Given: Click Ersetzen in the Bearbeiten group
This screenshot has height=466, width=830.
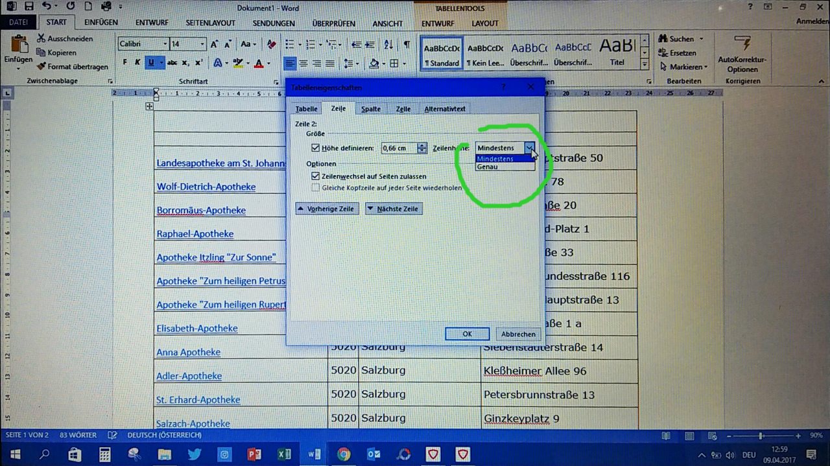Looking at the screenshot, I should [x=678, y=52].
